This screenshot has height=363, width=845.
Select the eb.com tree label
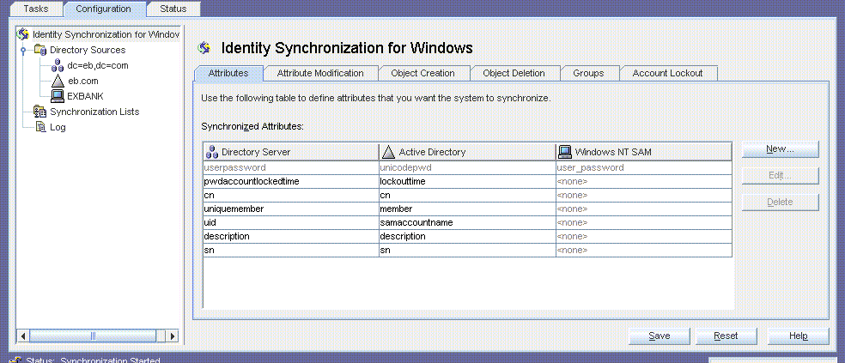(83, 82)
